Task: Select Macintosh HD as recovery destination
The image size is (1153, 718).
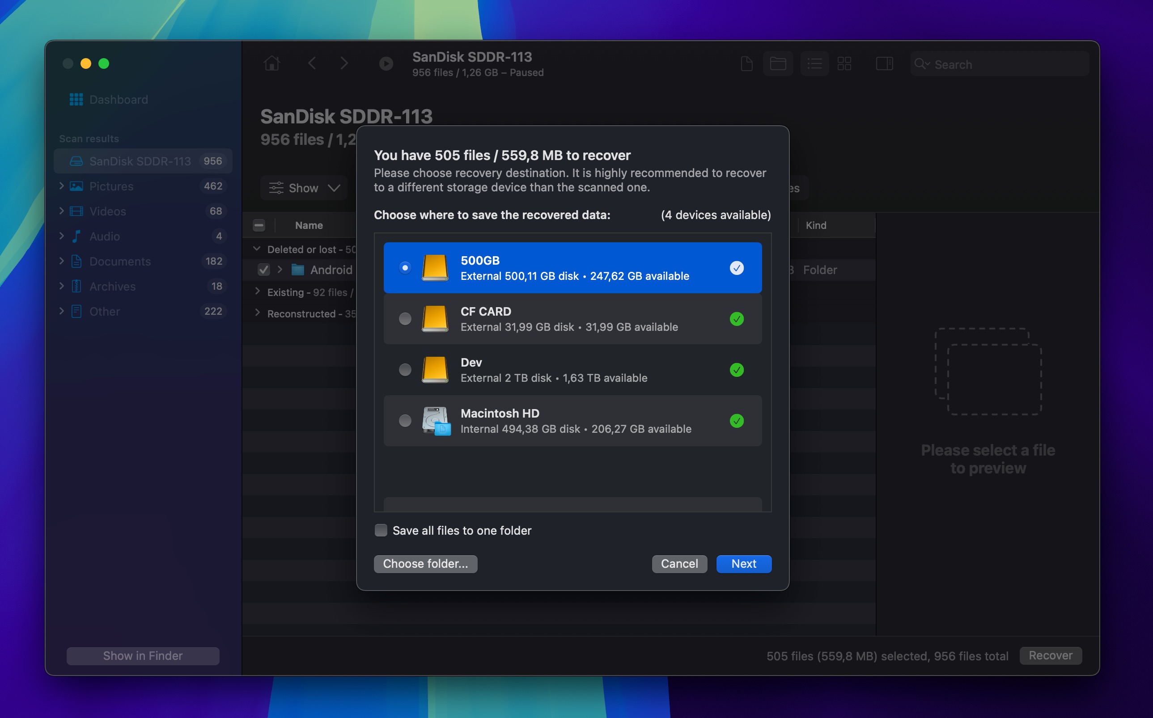Action: [404, 420]
